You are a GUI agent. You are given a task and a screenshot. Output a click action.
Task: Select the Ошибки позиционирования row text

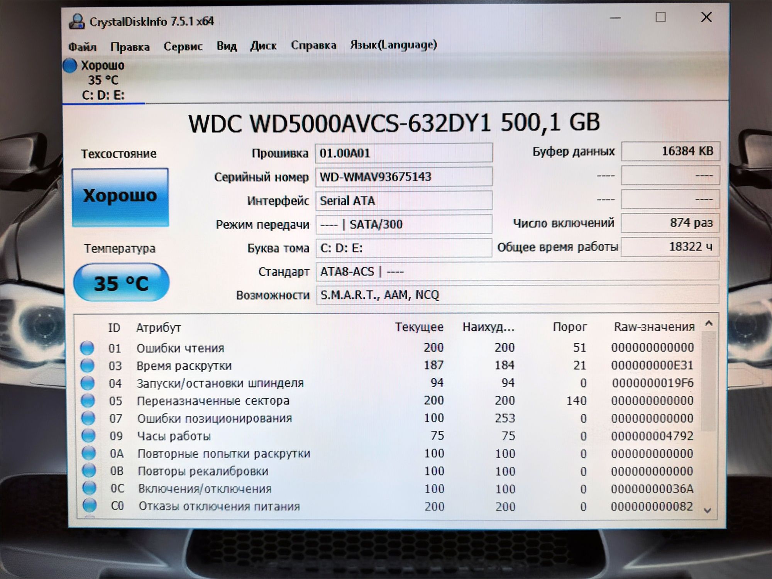click(215, 418)
